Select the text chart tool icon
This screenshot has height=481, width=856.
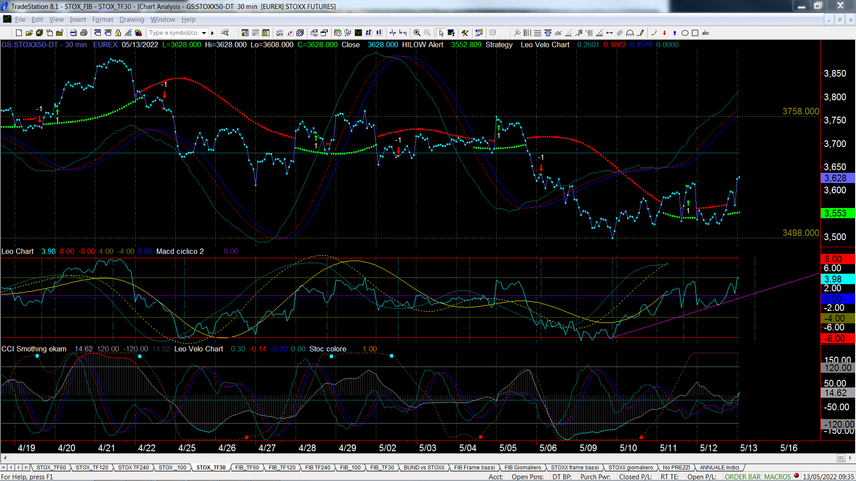(451, 33)
